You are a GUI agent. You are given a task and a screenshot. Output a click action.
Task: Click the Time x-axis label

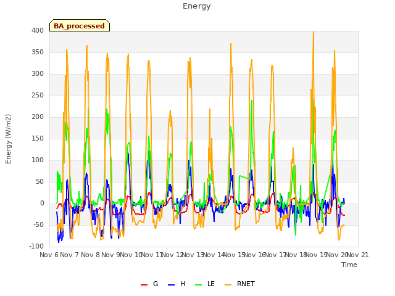pos(349,265)
